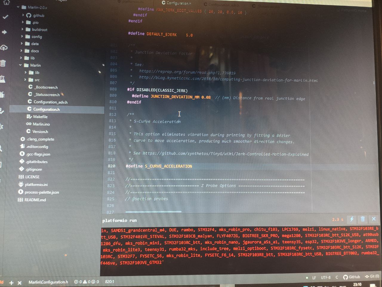Screen dimensions: 382x287
Task: Open the reprap.org forum link on line 805
Action: point(187,72)
